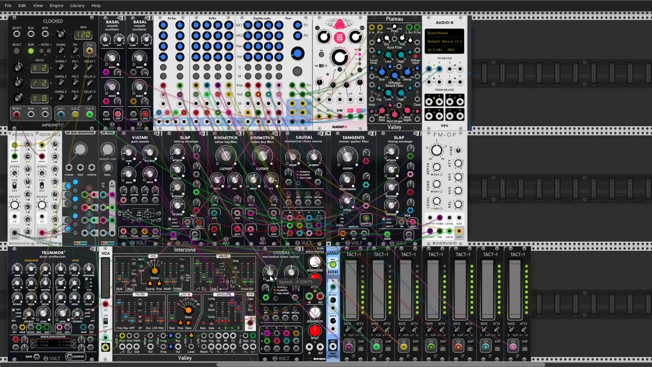This screenshot has width=652, height=367.
Task: Click the L In jack on Plateau
Action: [x=372, y=28]
